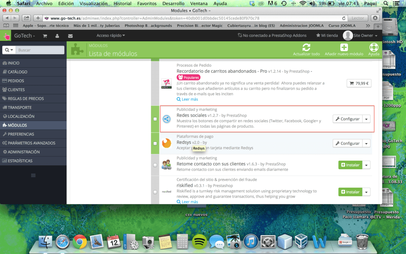
Task: Click Leer más under abandoned carts
Action: [187, 99]
